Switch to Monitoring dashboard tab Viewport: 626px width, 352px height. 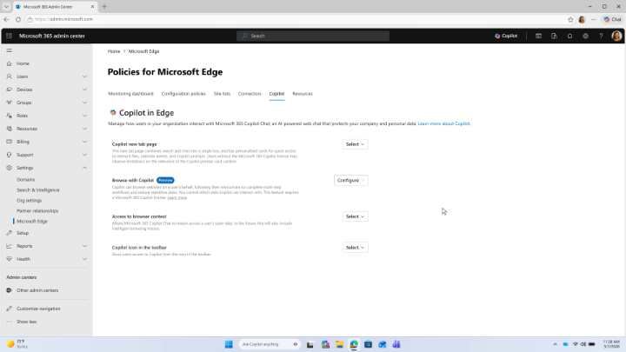[x=130, y=94]
